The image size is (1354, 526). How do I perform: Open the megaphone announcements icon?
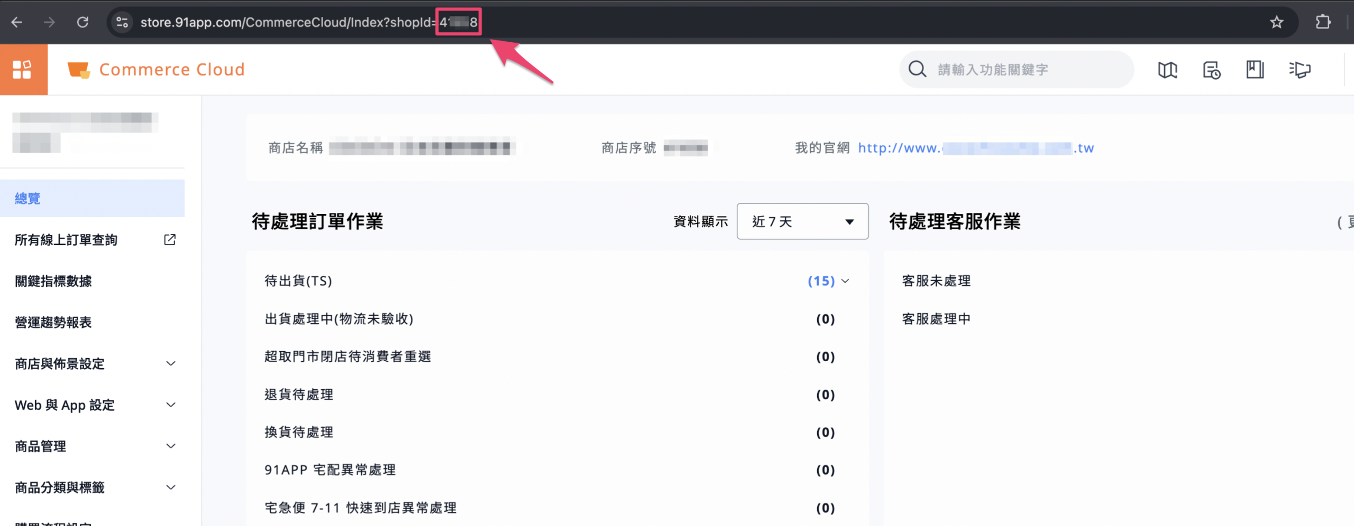coord(1300,70)
